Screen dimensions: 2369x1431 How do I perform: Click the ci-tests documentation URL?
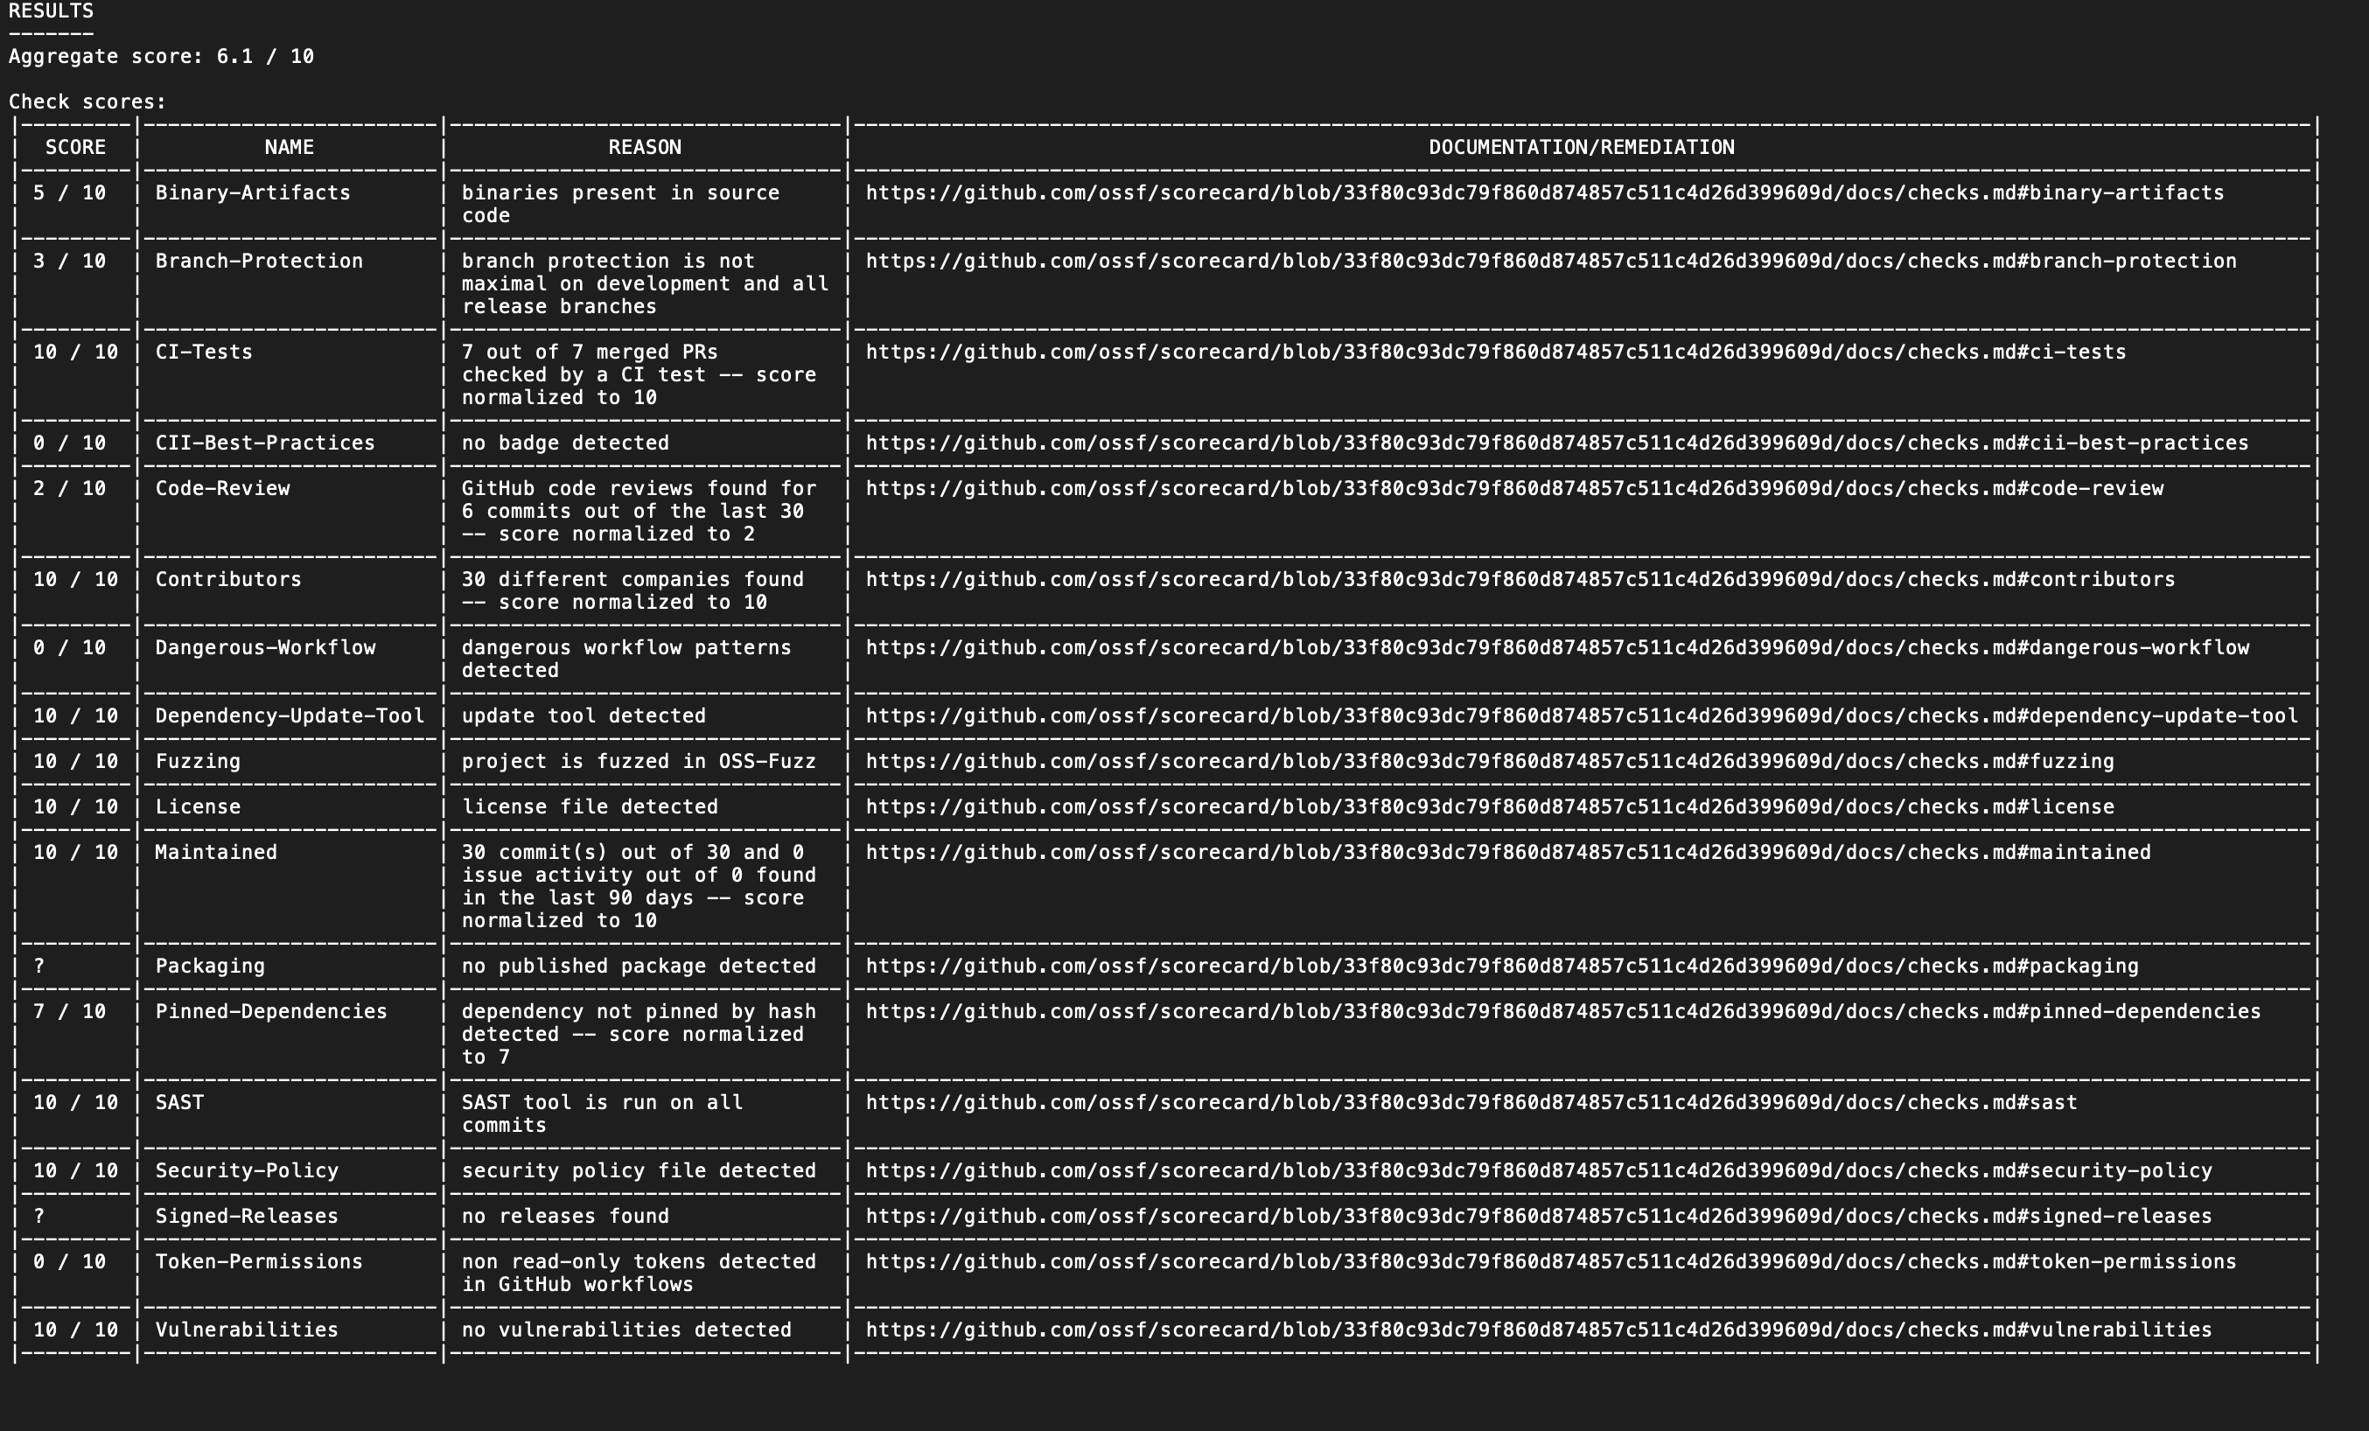1495,353
